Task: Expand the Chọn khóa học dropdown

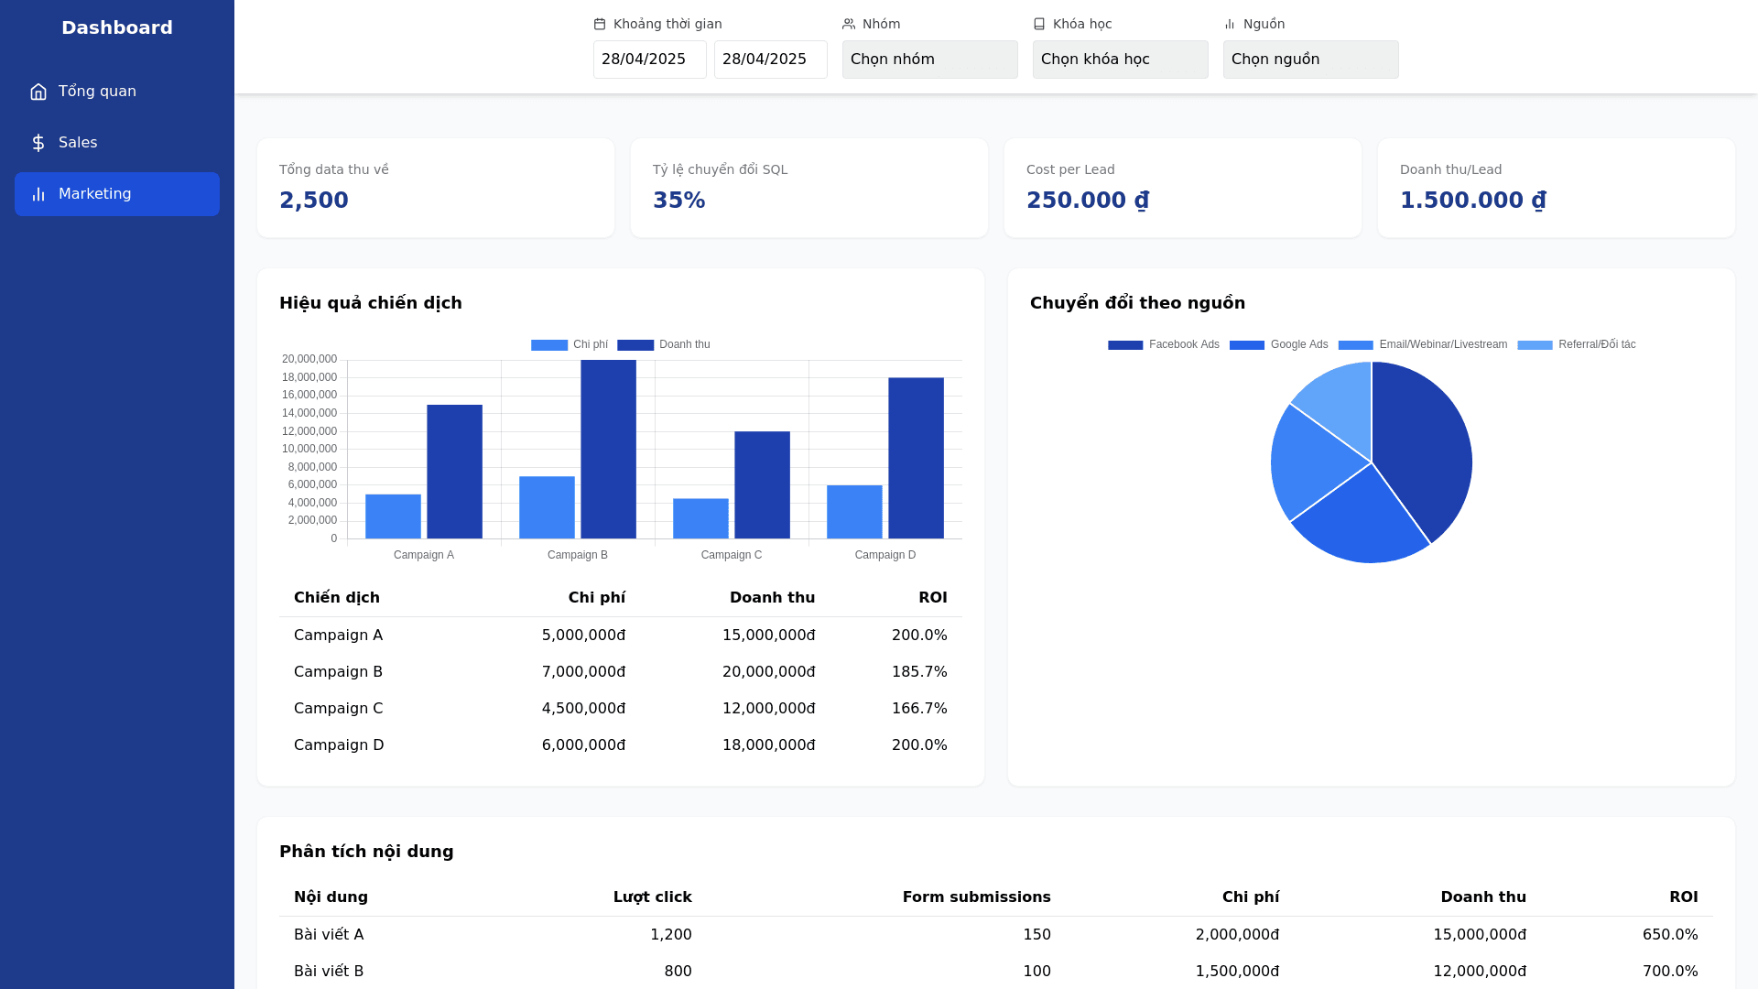Action: click(1120, 60)
